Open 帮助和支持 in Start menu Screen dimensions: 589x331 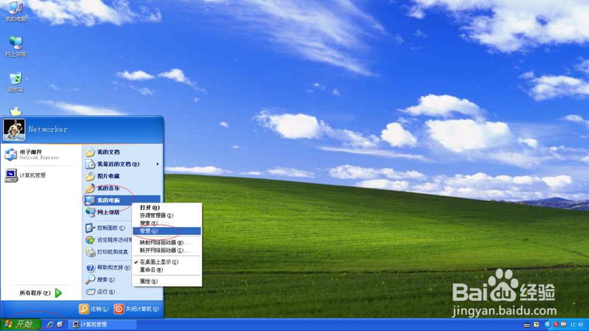[x=108, y=268]
